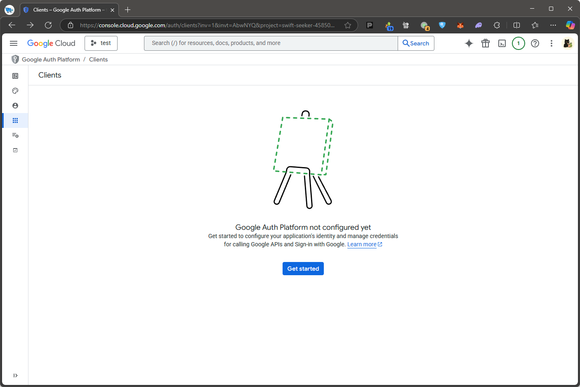Image resolution: width=580 pixels, height=387 pixels.
Task: Open the help question mark menu
Action: pyautogui.click(x=535, y=43)
